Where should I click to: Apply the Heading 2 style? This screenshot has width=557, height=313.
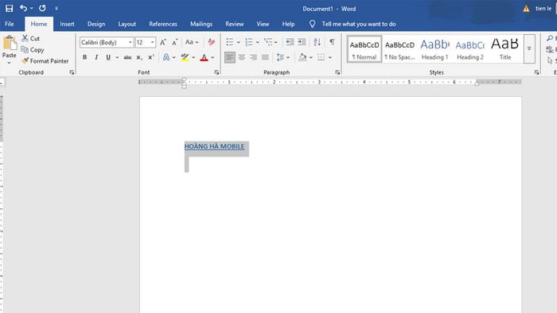click(x=470, y=49)
